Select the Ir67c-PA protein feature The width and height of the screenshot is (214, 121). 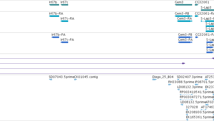[x=64, y=42]
